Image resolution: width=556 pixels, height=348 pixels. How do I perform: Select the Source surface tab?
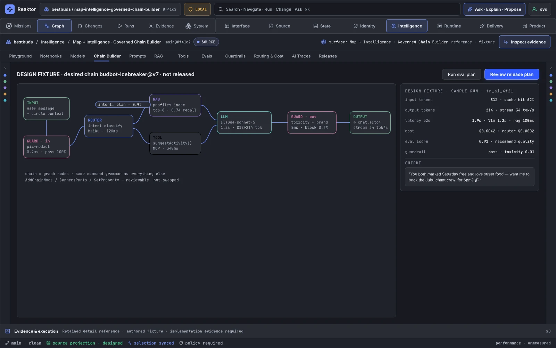(x=280, y=26)
